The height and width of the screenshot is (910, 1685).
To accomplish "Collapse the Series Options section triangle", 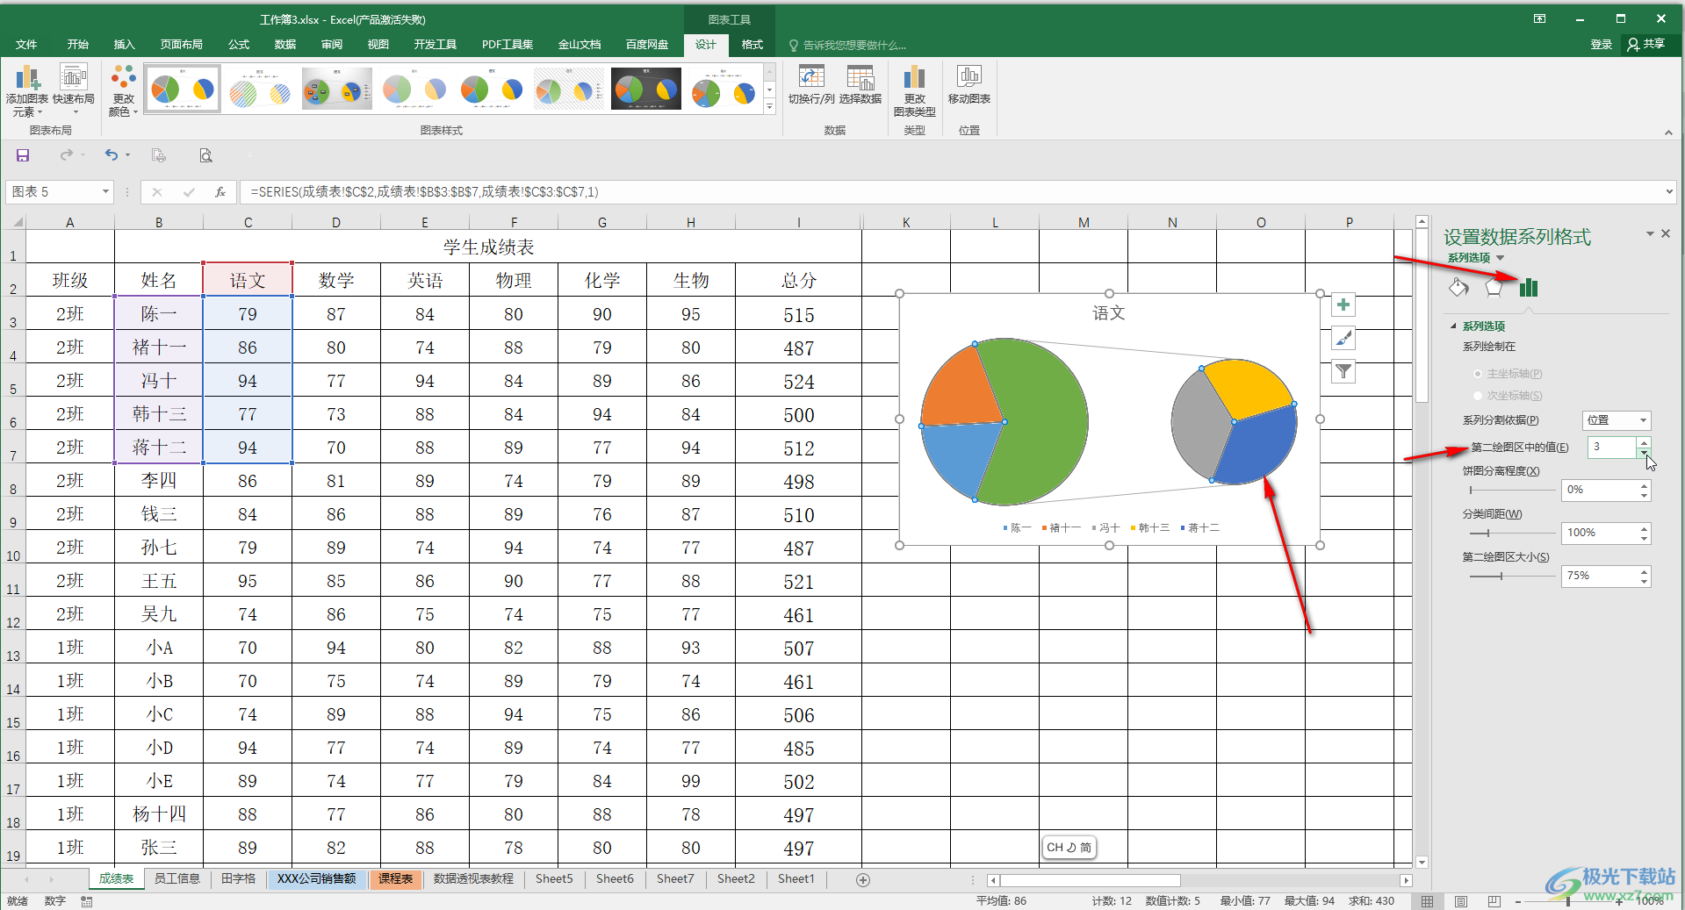I will [x=1453, y=326].
